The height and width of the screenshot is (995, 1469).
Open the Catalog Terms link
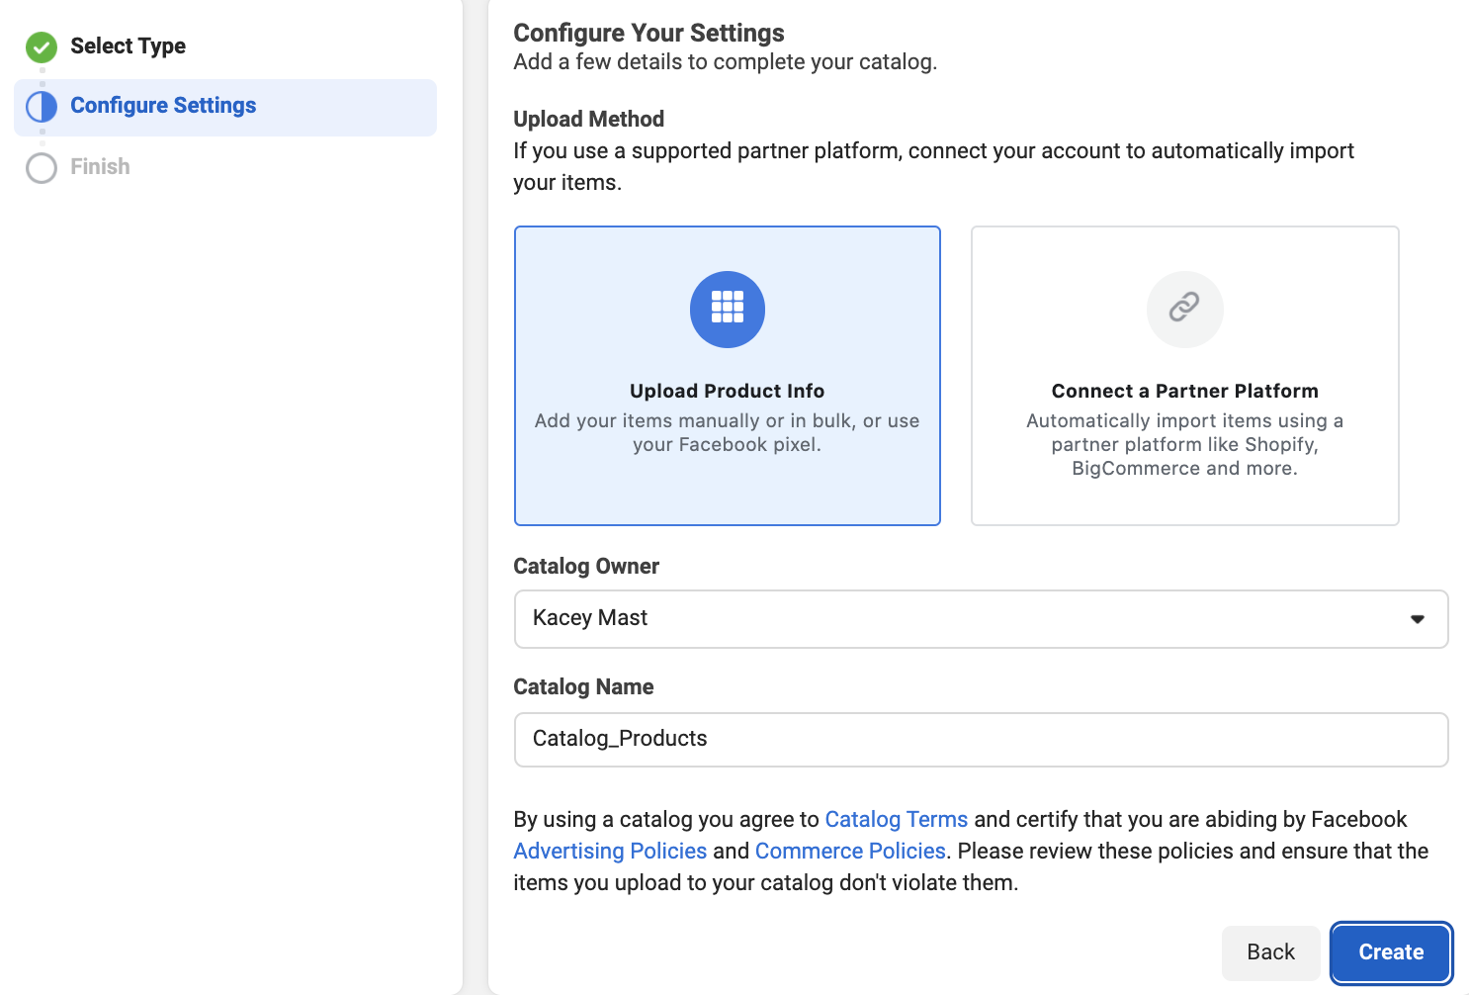coord(896,819)
